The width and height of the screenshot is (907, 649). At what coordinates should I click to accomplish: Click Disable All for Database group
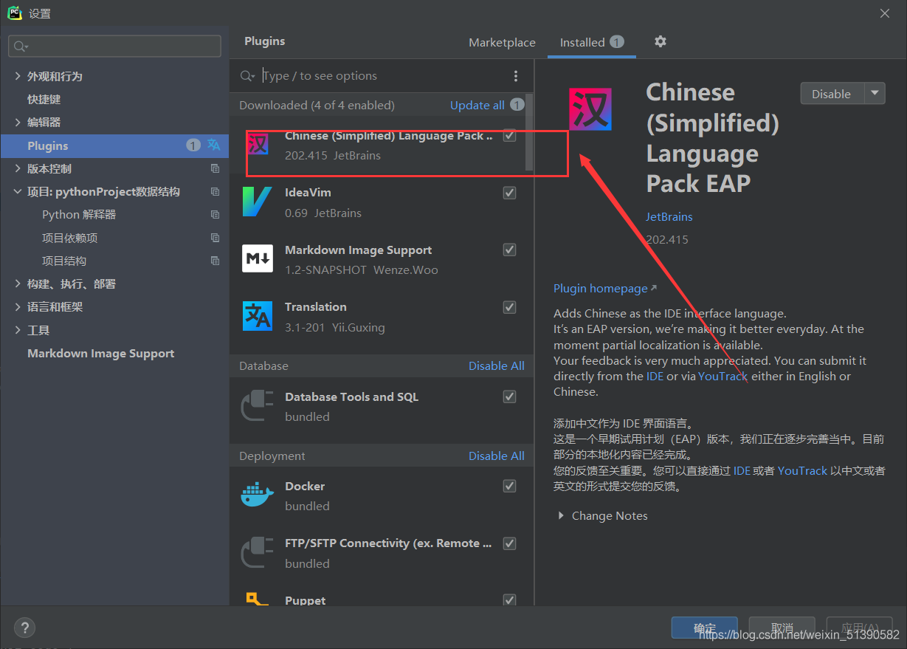tap(497, 365)
